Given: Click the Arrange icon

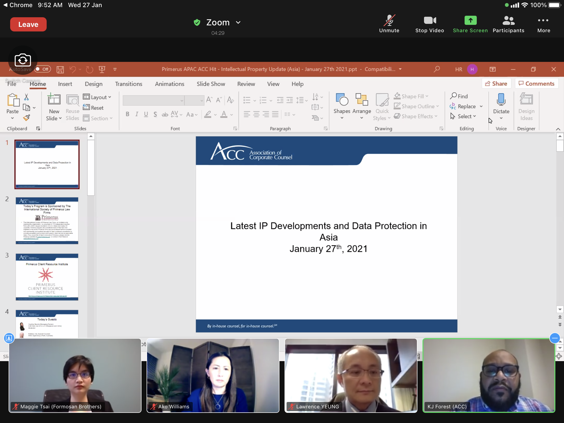Looking at the screenshot, I should pos(362,99).
